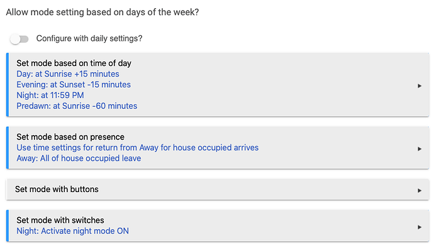
Task: Click Use time settings for return from Away
Action: tap(138, 148)
